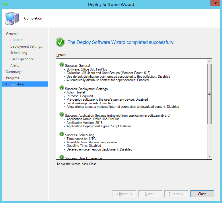
Task: Click 'To exit the wizard, click Close' text
Action: tap(77, 164)
